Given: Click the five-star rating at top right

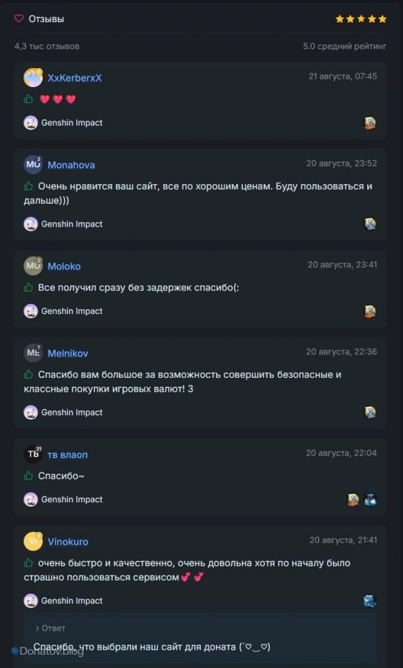Looking at the screenshot, I should 361,19.
